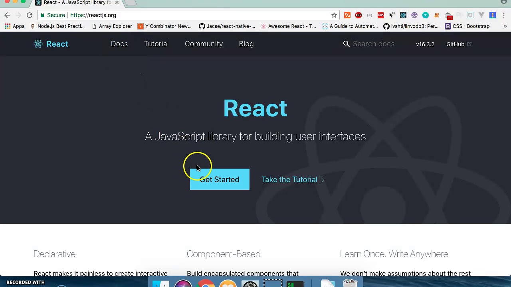
Task: Open the CSS · Bootstrap bookmark
Action: pos(467,26)
